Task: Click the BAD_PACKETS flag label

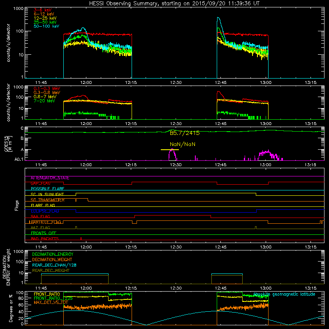Action: 45,239
